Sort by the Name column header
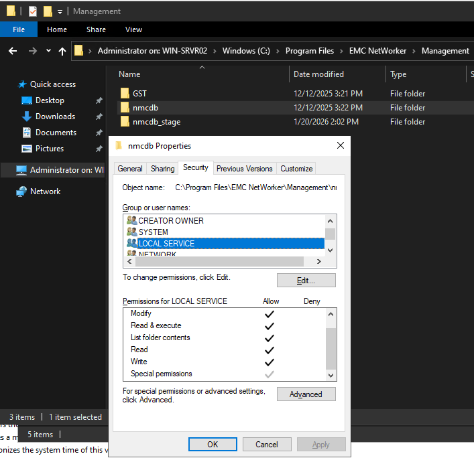This screenshot has width=474, height=458. [129, 74]
